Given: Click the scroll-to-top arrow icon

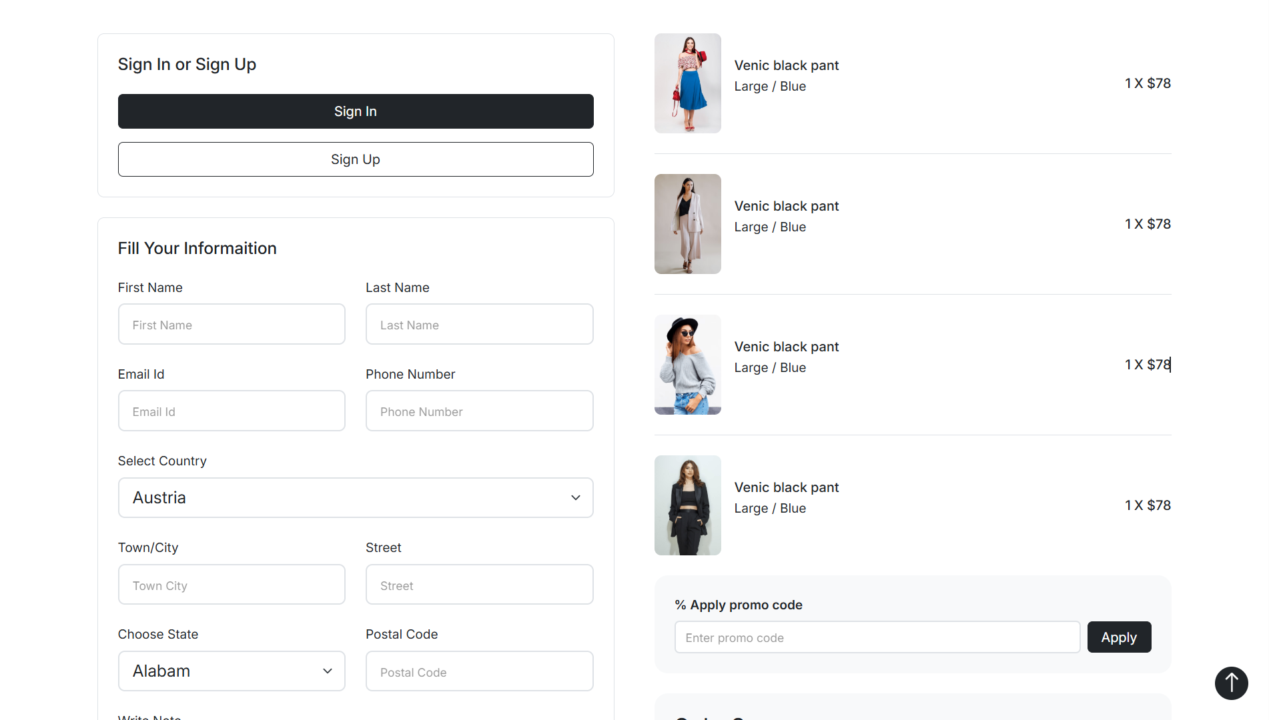Looking at the screenshot, I should click(x=1231, y=683).
